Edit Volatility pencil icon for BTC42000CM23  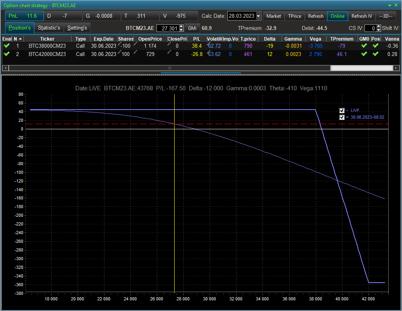(209, 52)
